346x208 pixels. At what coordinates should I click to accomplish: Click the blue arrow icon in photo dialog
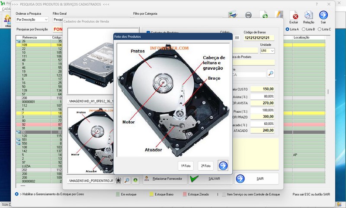click(223, 165)
